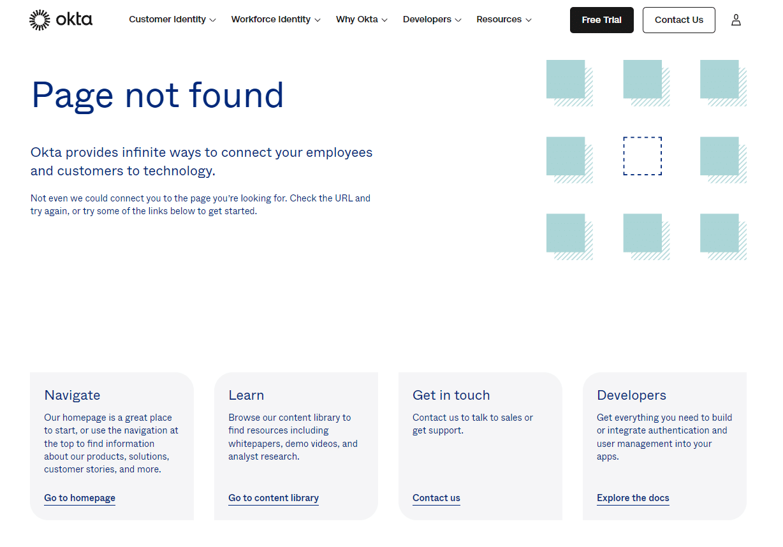
Task: Expand the Customer Identity chevron
Action: point(213,20)
